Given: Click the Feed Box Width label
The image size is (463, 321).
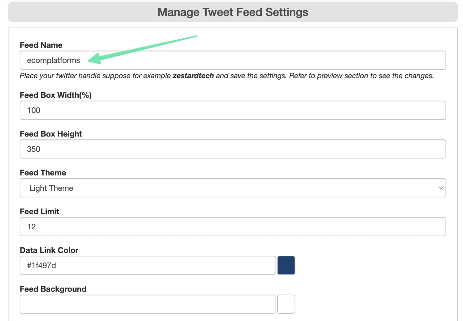Looking at the screenshot, I should click(56, 95).
